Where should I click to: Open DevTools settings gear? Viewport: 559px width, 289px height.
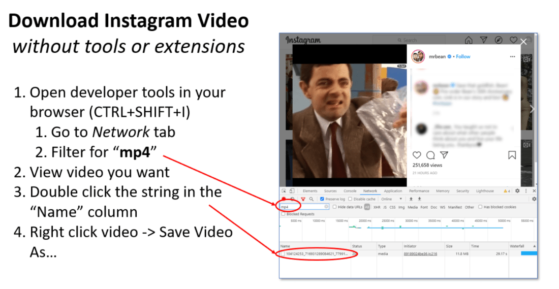(x=517, y=190)
